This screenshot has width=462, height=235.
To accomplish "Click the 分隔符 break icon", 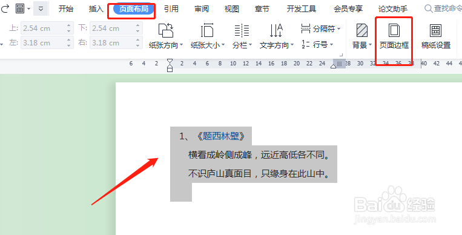I will point(306,28).
